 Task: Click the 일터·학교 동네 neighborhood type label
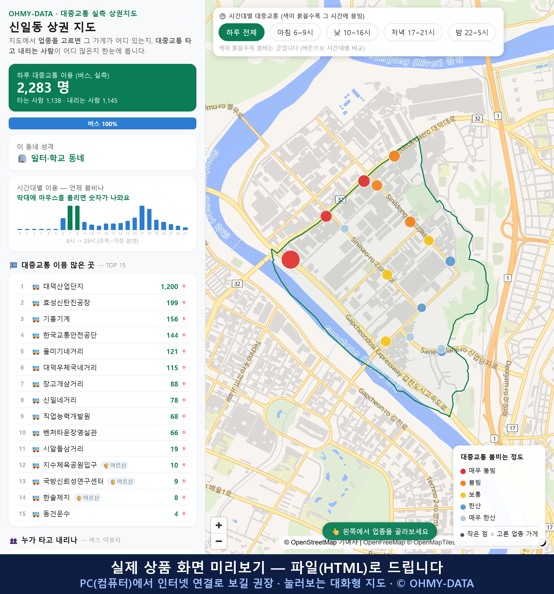pyautogui.click(x=58, y=158)
